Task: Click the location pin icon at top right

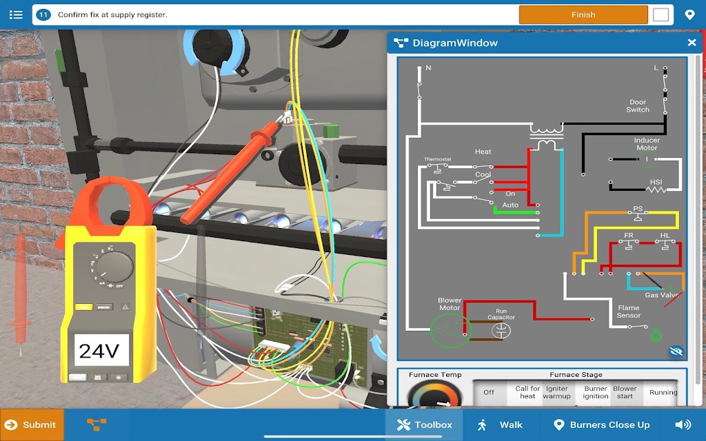Action: click(689, 15)
